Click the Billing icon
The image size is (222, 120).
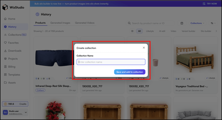point(5,67)
